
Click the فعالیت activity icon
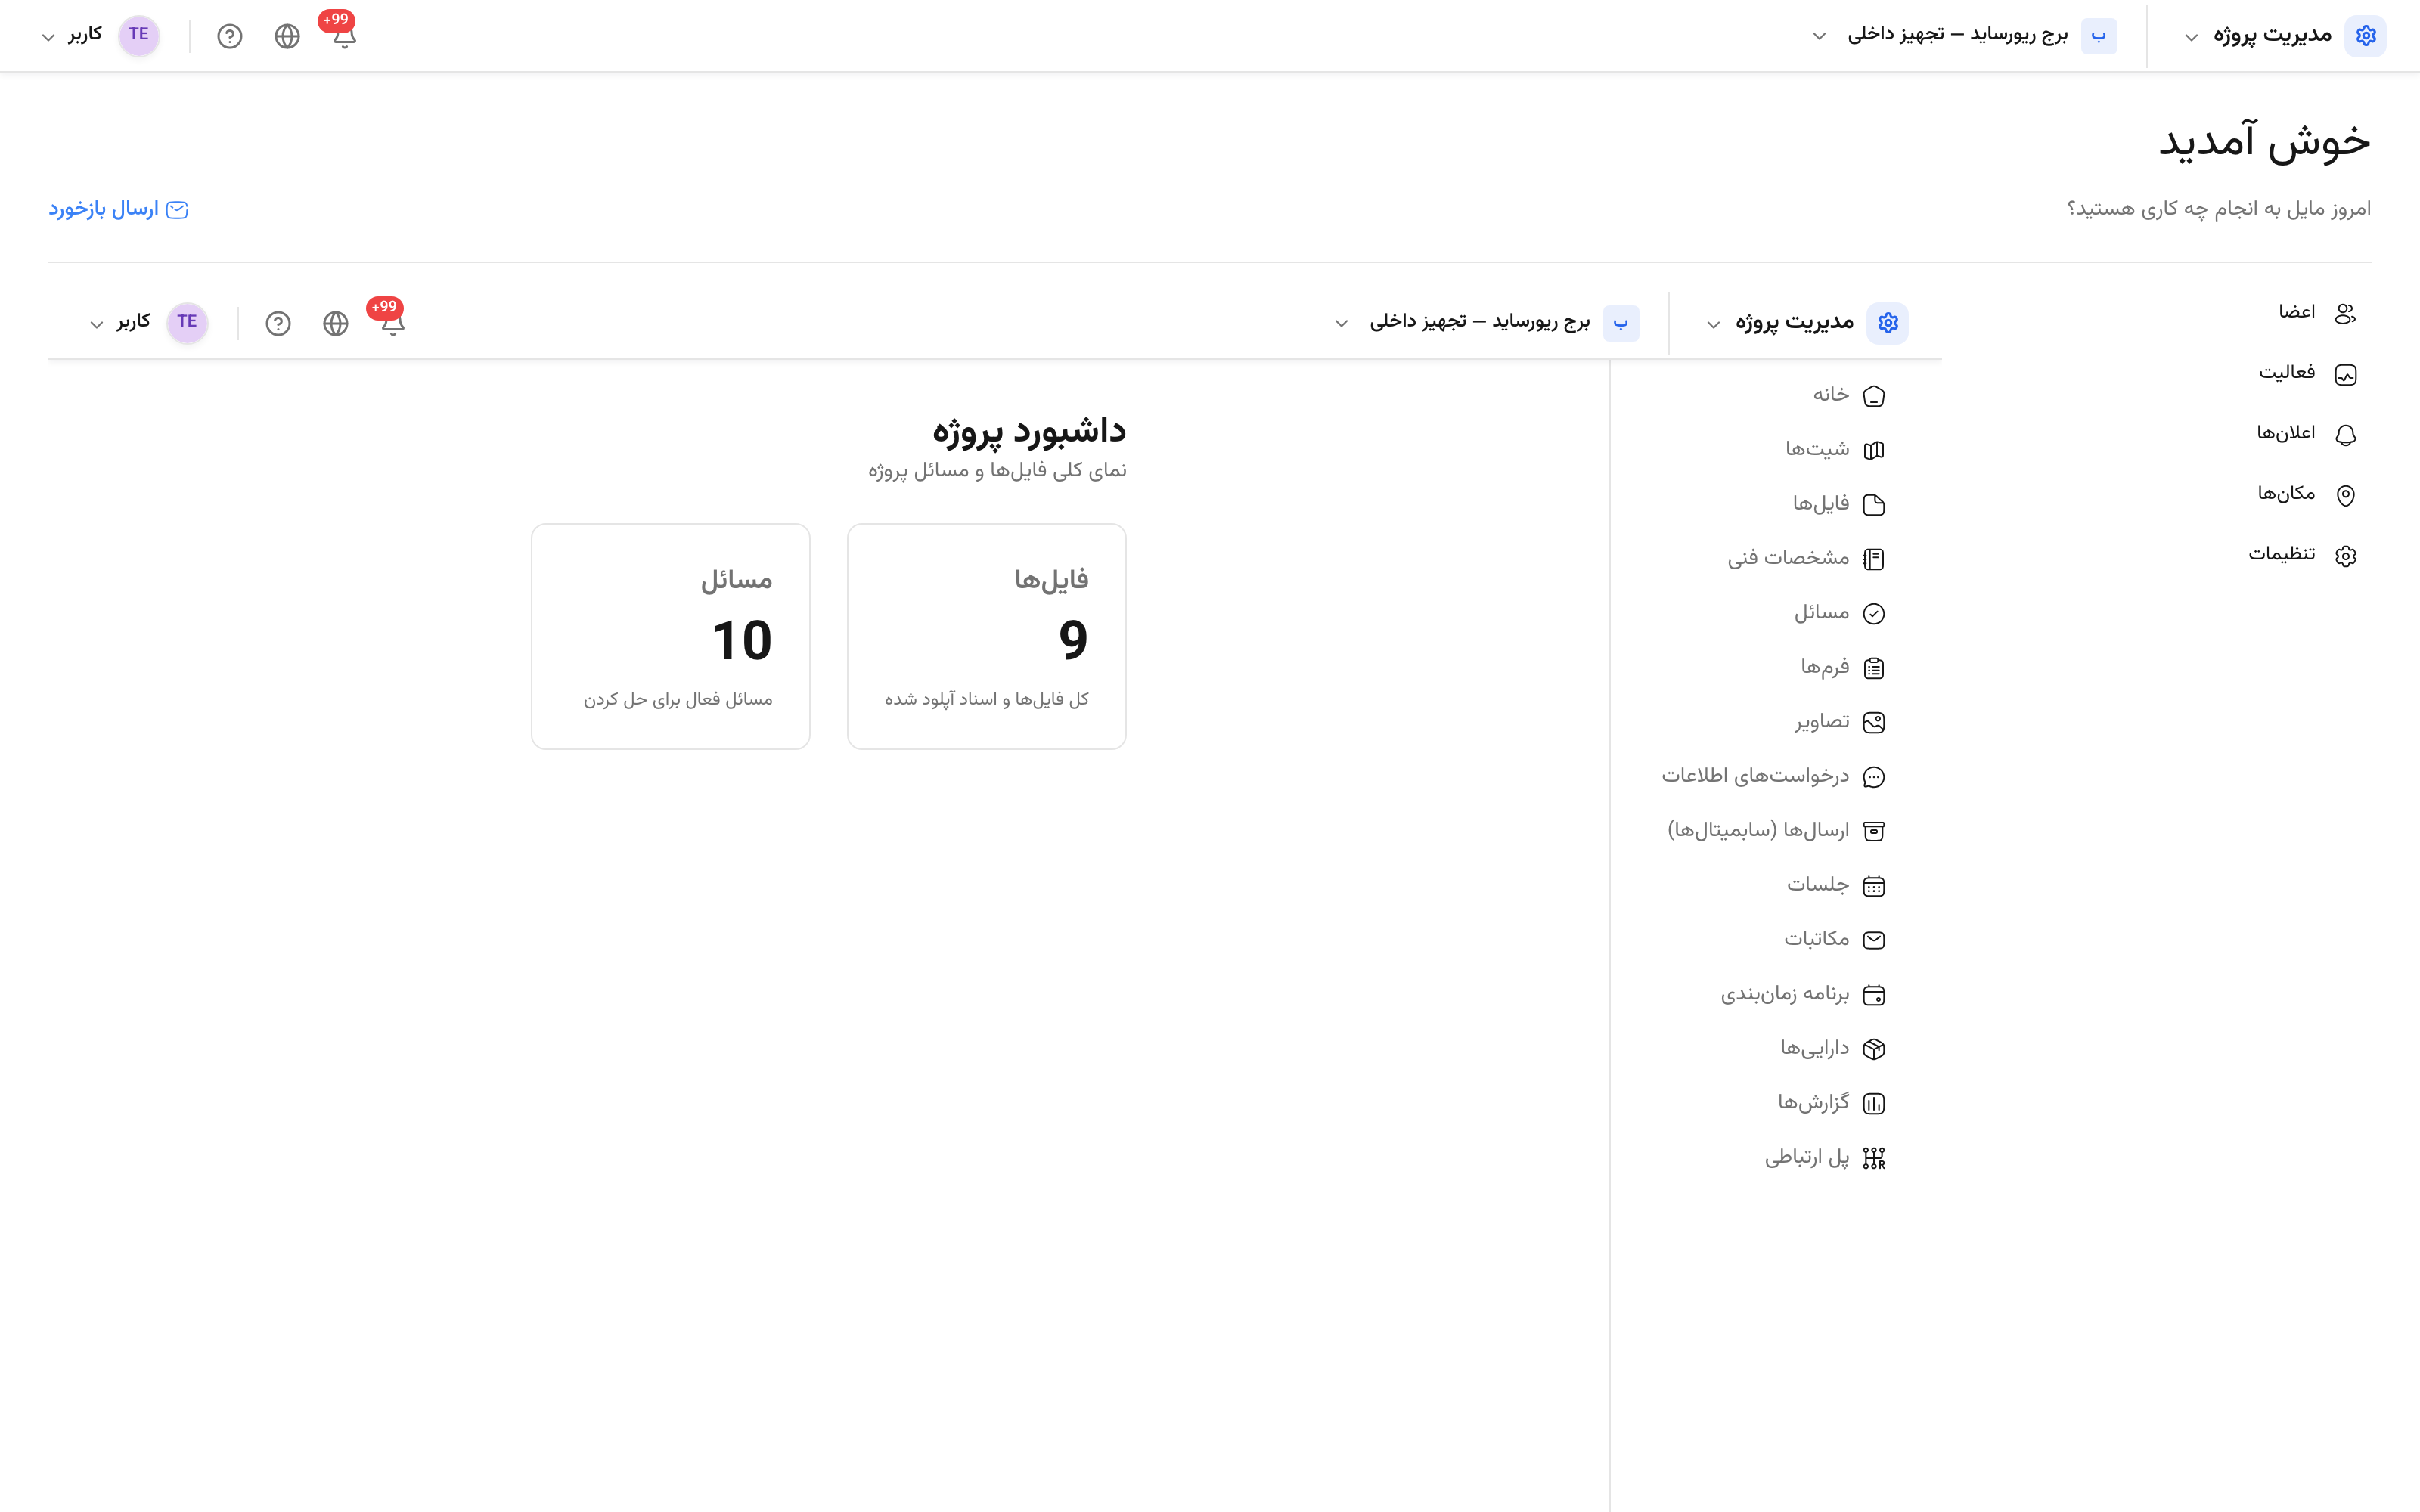click(x=2345, y=374)
